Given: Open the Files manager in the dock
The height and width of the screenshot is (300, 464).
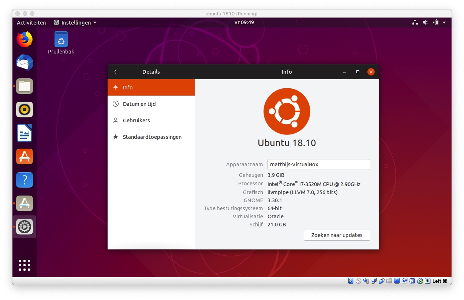Looking at the screenshot, I should (25, 86).
